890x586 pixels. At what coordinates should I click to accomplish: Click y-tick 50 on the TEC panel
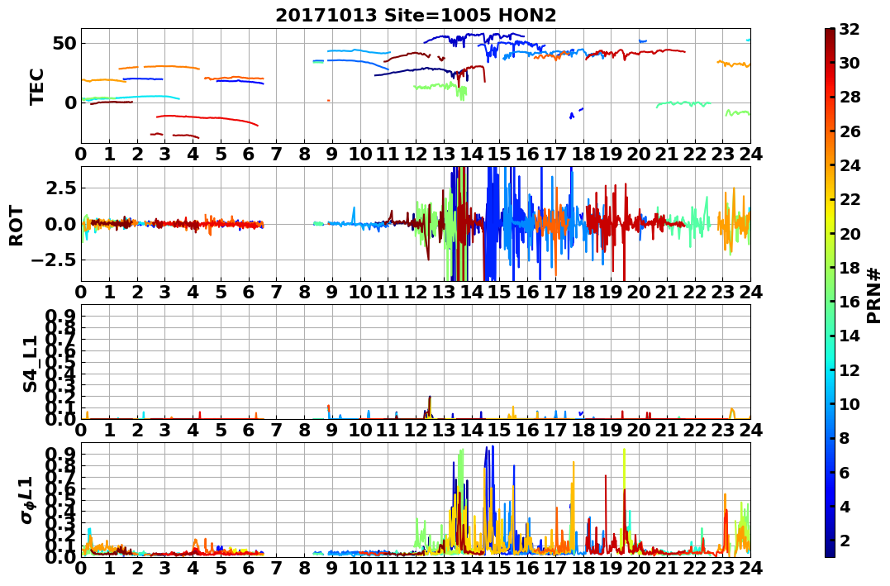click(x=64, y=44)
